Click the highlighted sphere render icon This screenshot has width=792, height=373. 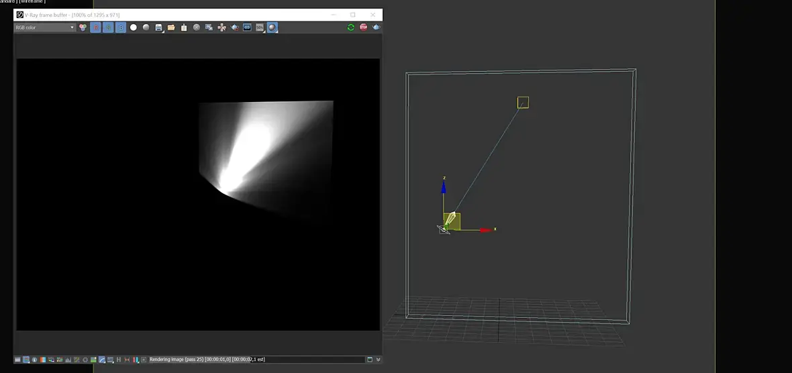click(273, 28)
